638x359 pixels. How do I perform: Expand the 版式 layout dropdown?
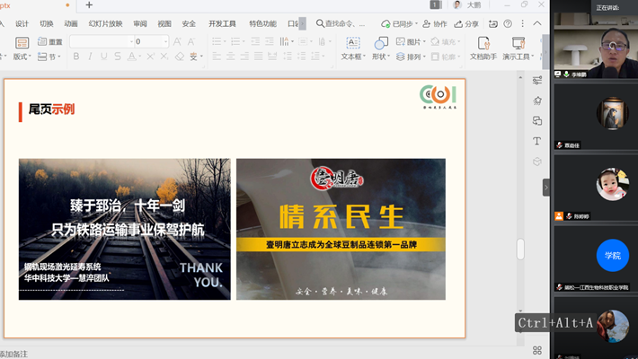[x=23, y=57]
